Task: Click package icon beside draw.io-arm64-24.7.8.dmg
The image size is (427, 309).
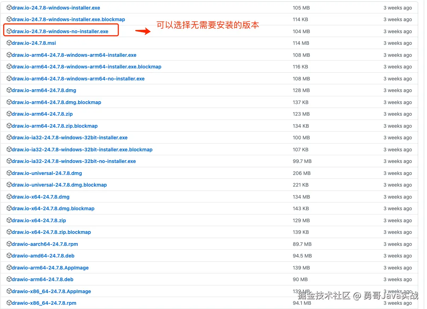Action: [9, 90]
